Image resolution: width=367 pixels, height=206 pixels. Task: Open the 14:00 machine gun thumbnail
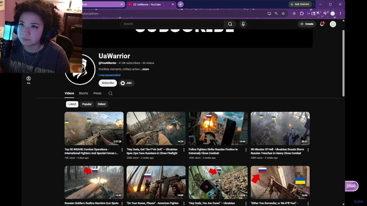coord(94,182)
